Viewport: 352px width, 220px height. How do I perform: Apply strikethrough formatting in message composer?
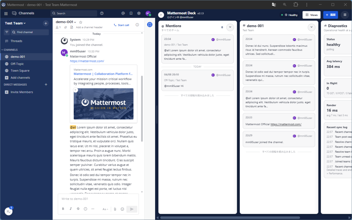78,209
